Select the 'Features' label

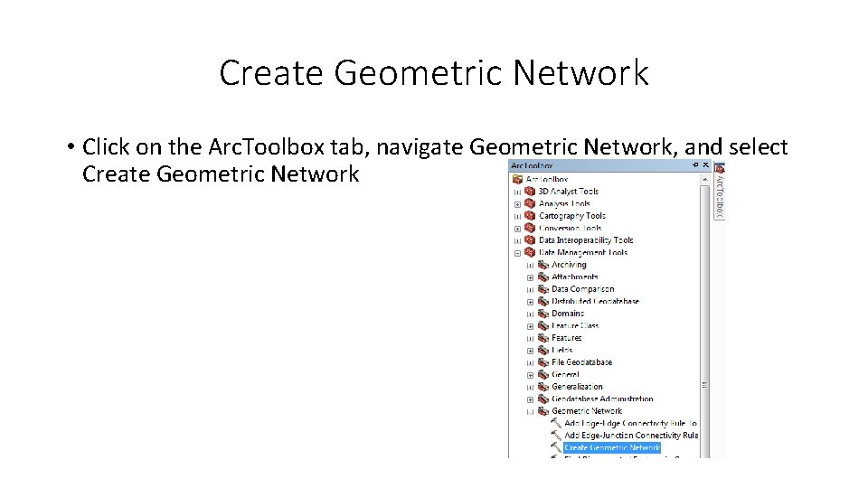coord(566,338)
